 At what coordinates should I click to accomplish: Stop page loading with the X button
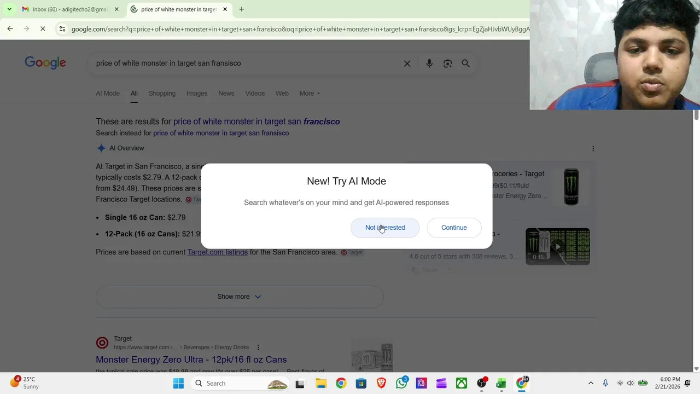(43, 28)
